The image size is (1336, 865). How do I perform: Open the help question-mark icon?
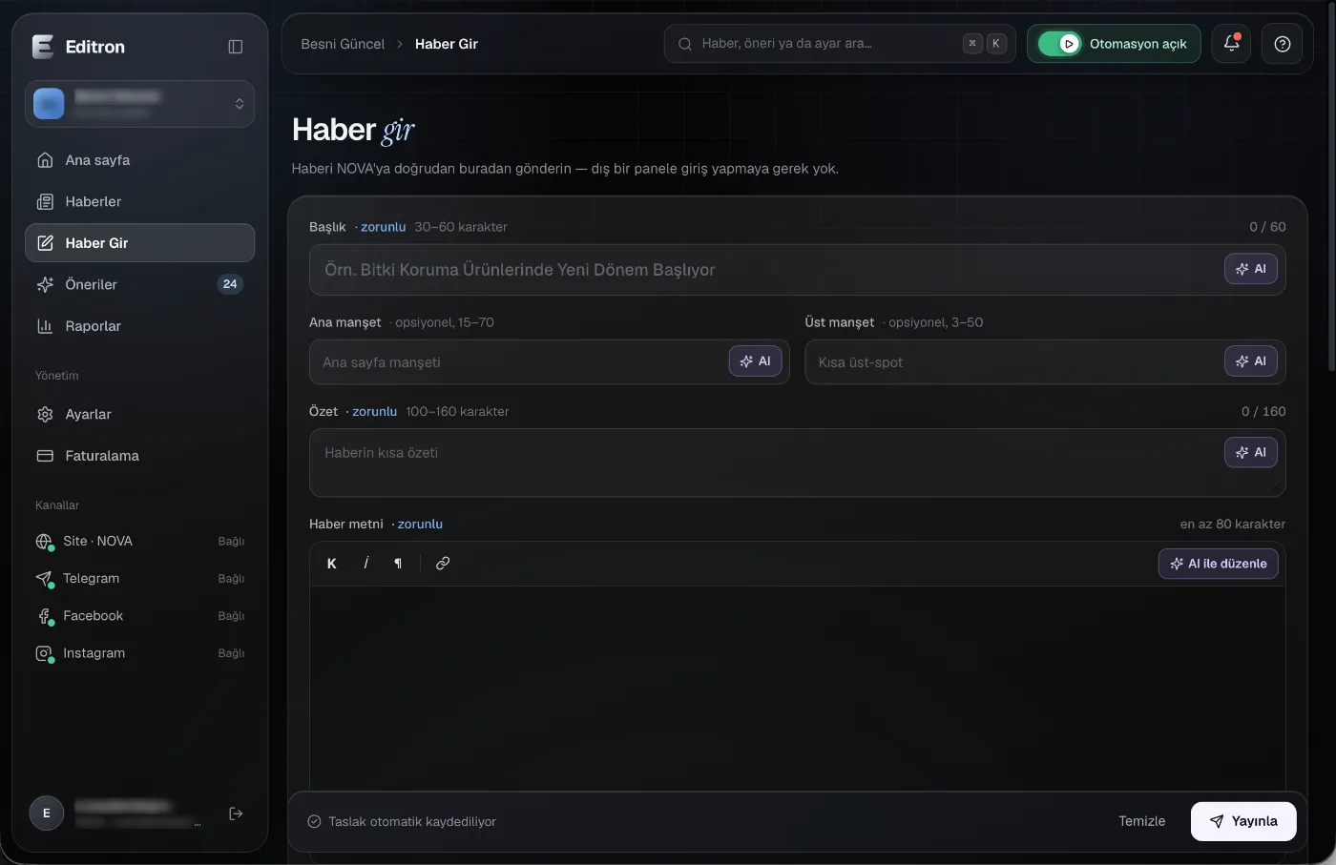[1282, 44]
